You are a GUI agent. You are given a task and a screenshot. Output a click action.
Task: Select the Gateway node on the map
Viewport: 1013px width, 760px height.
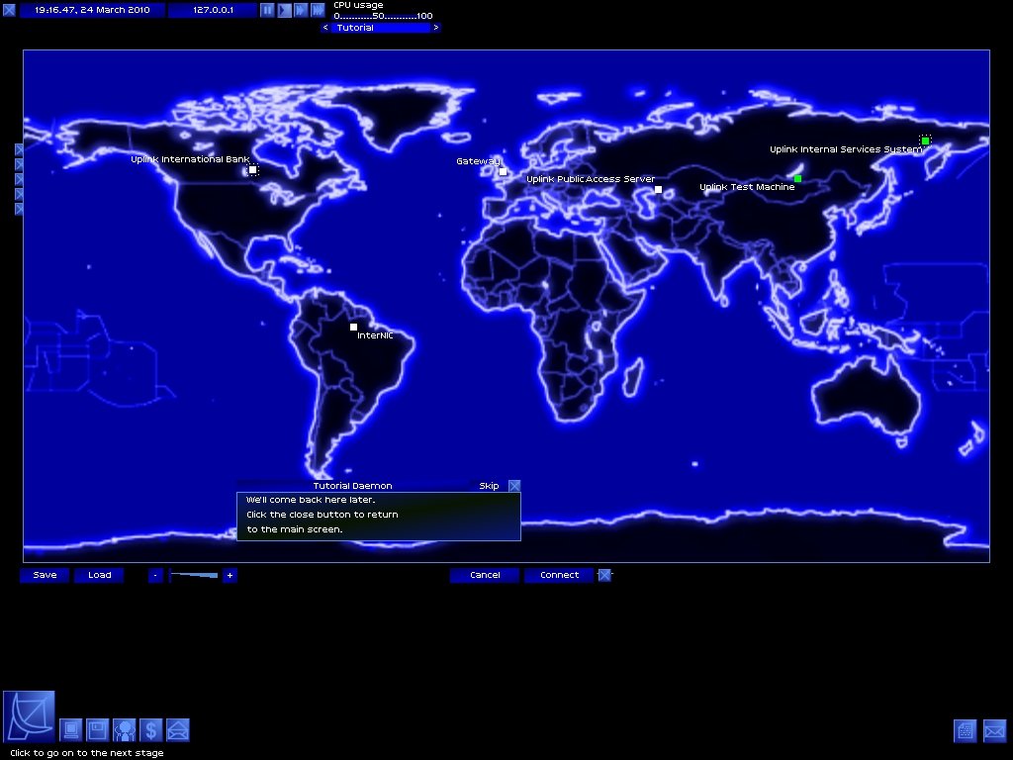(503, 171)
